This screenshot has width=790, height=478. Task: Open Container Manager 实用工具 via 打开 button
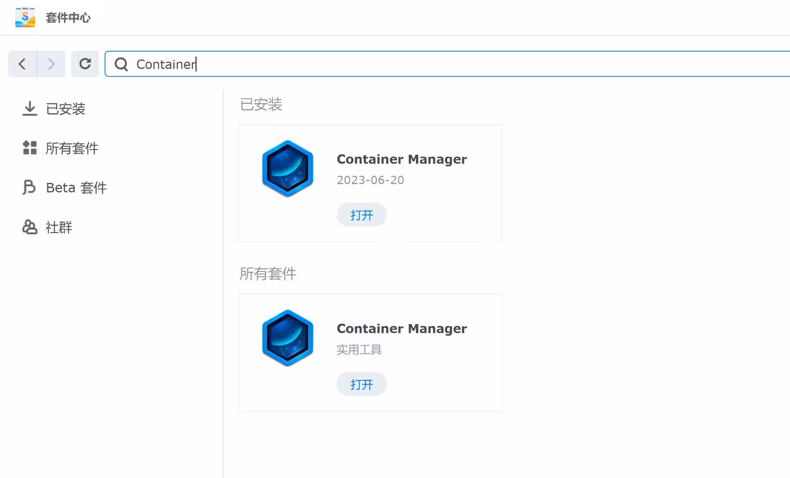(x=362, y=384)
